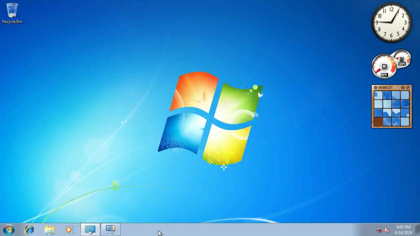Viewport: 420px width, 236px height.
Task: Open the network status tray icon
Action: (379, 230)
